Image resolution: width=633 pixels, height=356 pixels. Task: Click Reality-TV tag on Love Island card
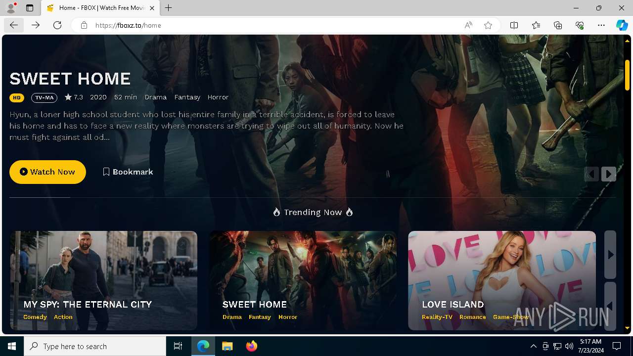pyautogui.click(x=437, y=317)
